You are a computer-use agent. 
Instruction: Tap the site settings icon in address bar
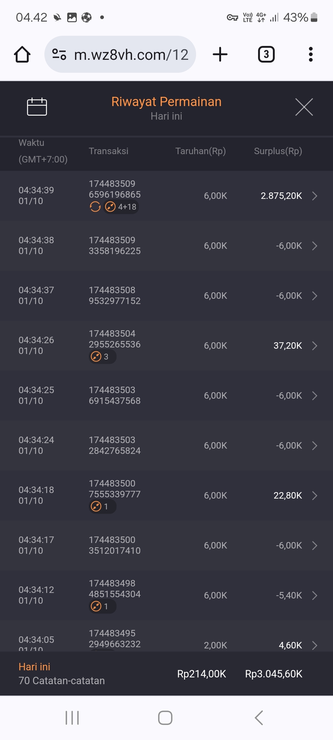tap(59, 55)
